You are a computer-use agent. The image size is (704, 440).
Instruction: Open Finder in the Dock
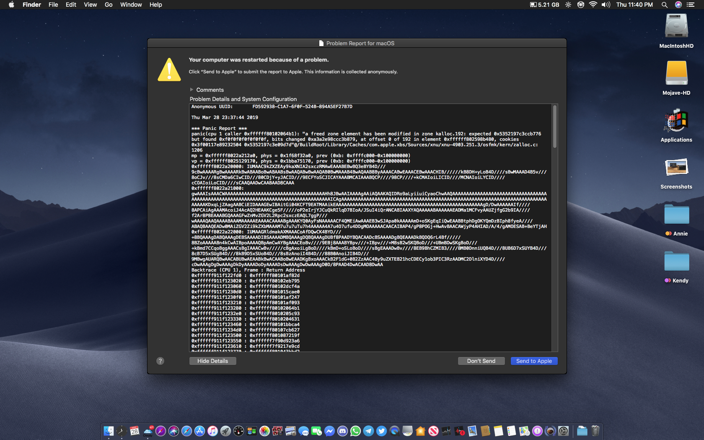coord(109,431)
